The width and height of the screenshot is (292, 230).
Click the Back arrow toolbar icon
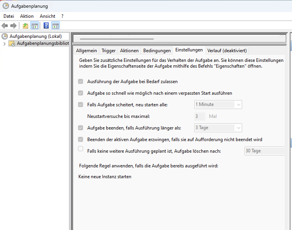point(5,26)
